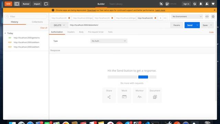Add a new request tab
The width and height of the screenshot is (220, 124).
pyautogui.click(x=161, y=18)
